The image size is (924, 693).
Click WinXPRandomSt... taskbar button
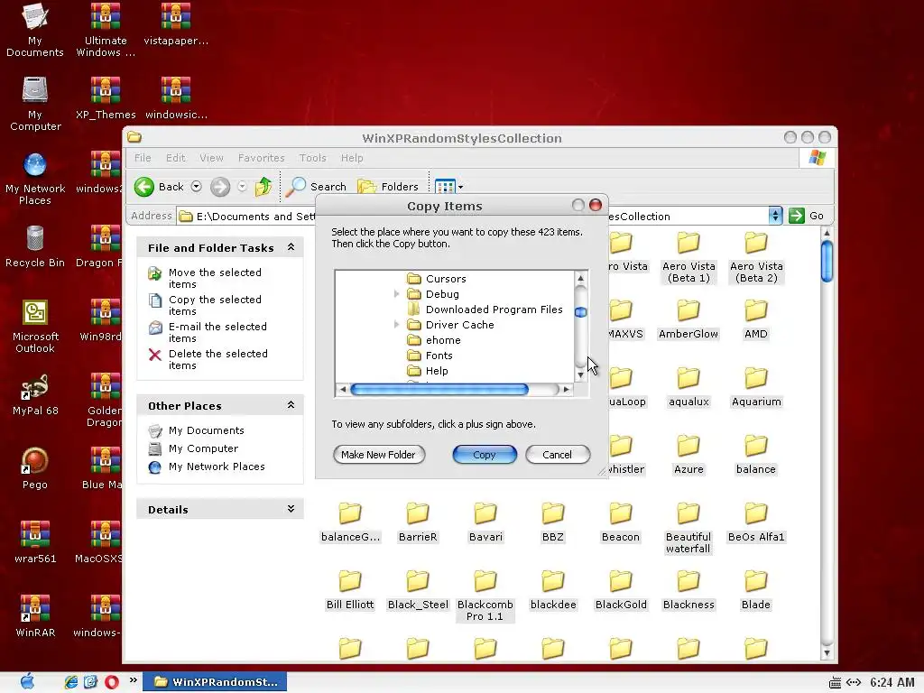coord(215,682)
